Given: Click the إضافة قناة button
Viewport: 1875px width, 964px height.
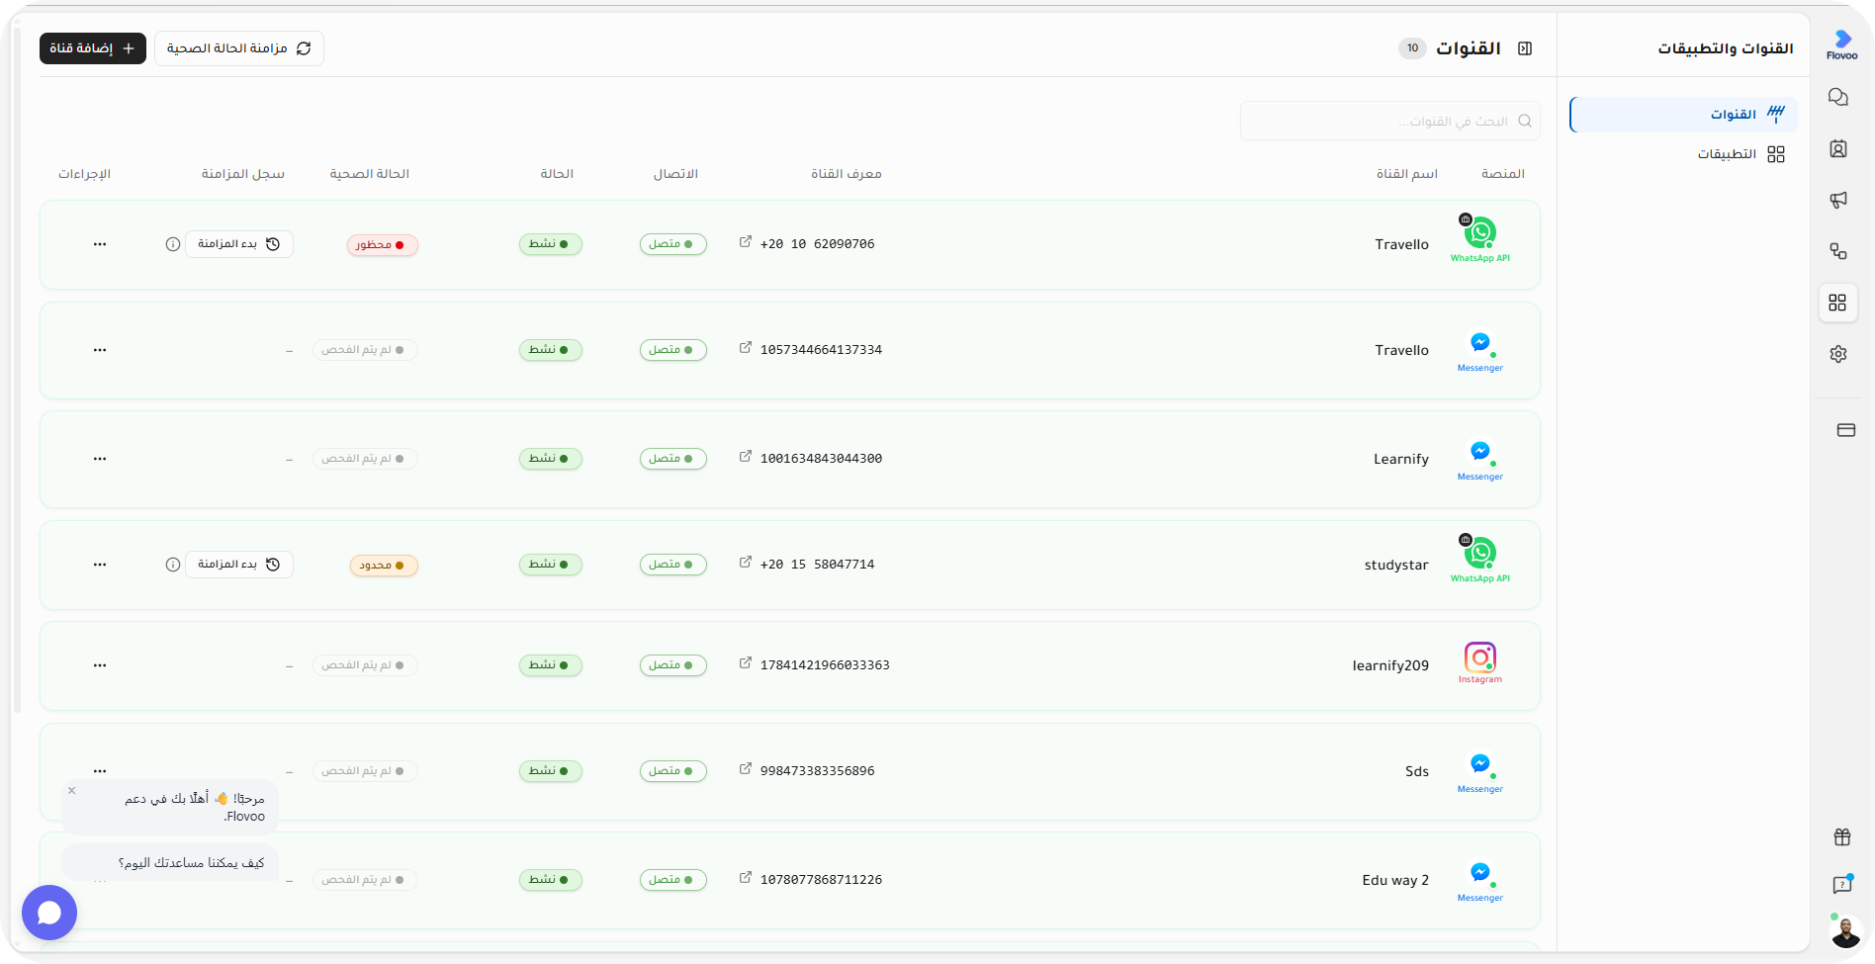Looking at the screenshot, I should pyautogui.click(x=93, y=48).
